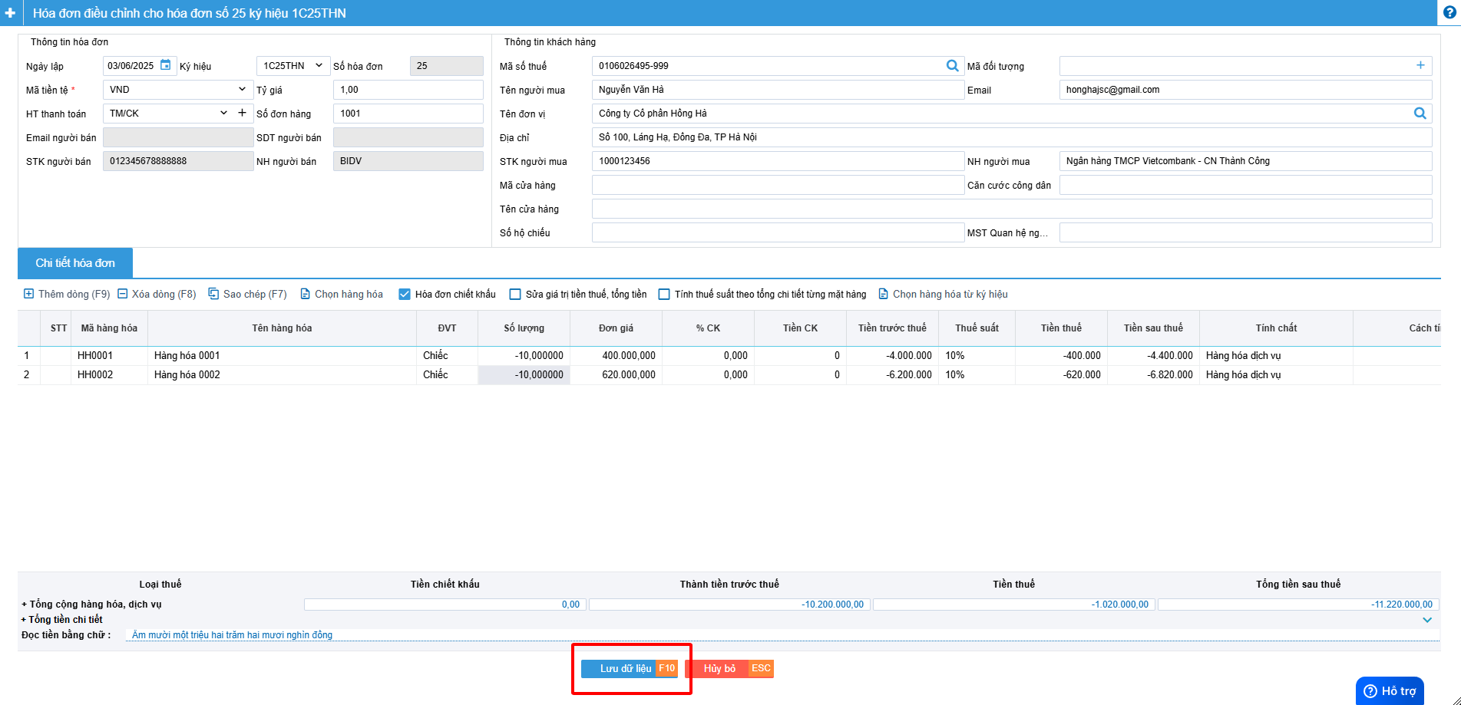Click the amount in words text
Image resolution: width=1461 pixels, height=705 pixels.
coord(232,635)
